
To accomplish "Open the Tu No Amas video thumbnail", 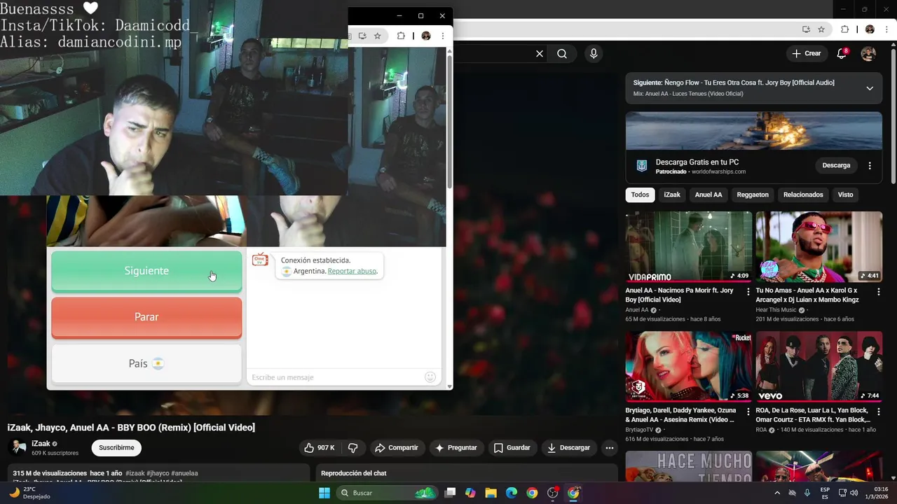I will point(819,246).
